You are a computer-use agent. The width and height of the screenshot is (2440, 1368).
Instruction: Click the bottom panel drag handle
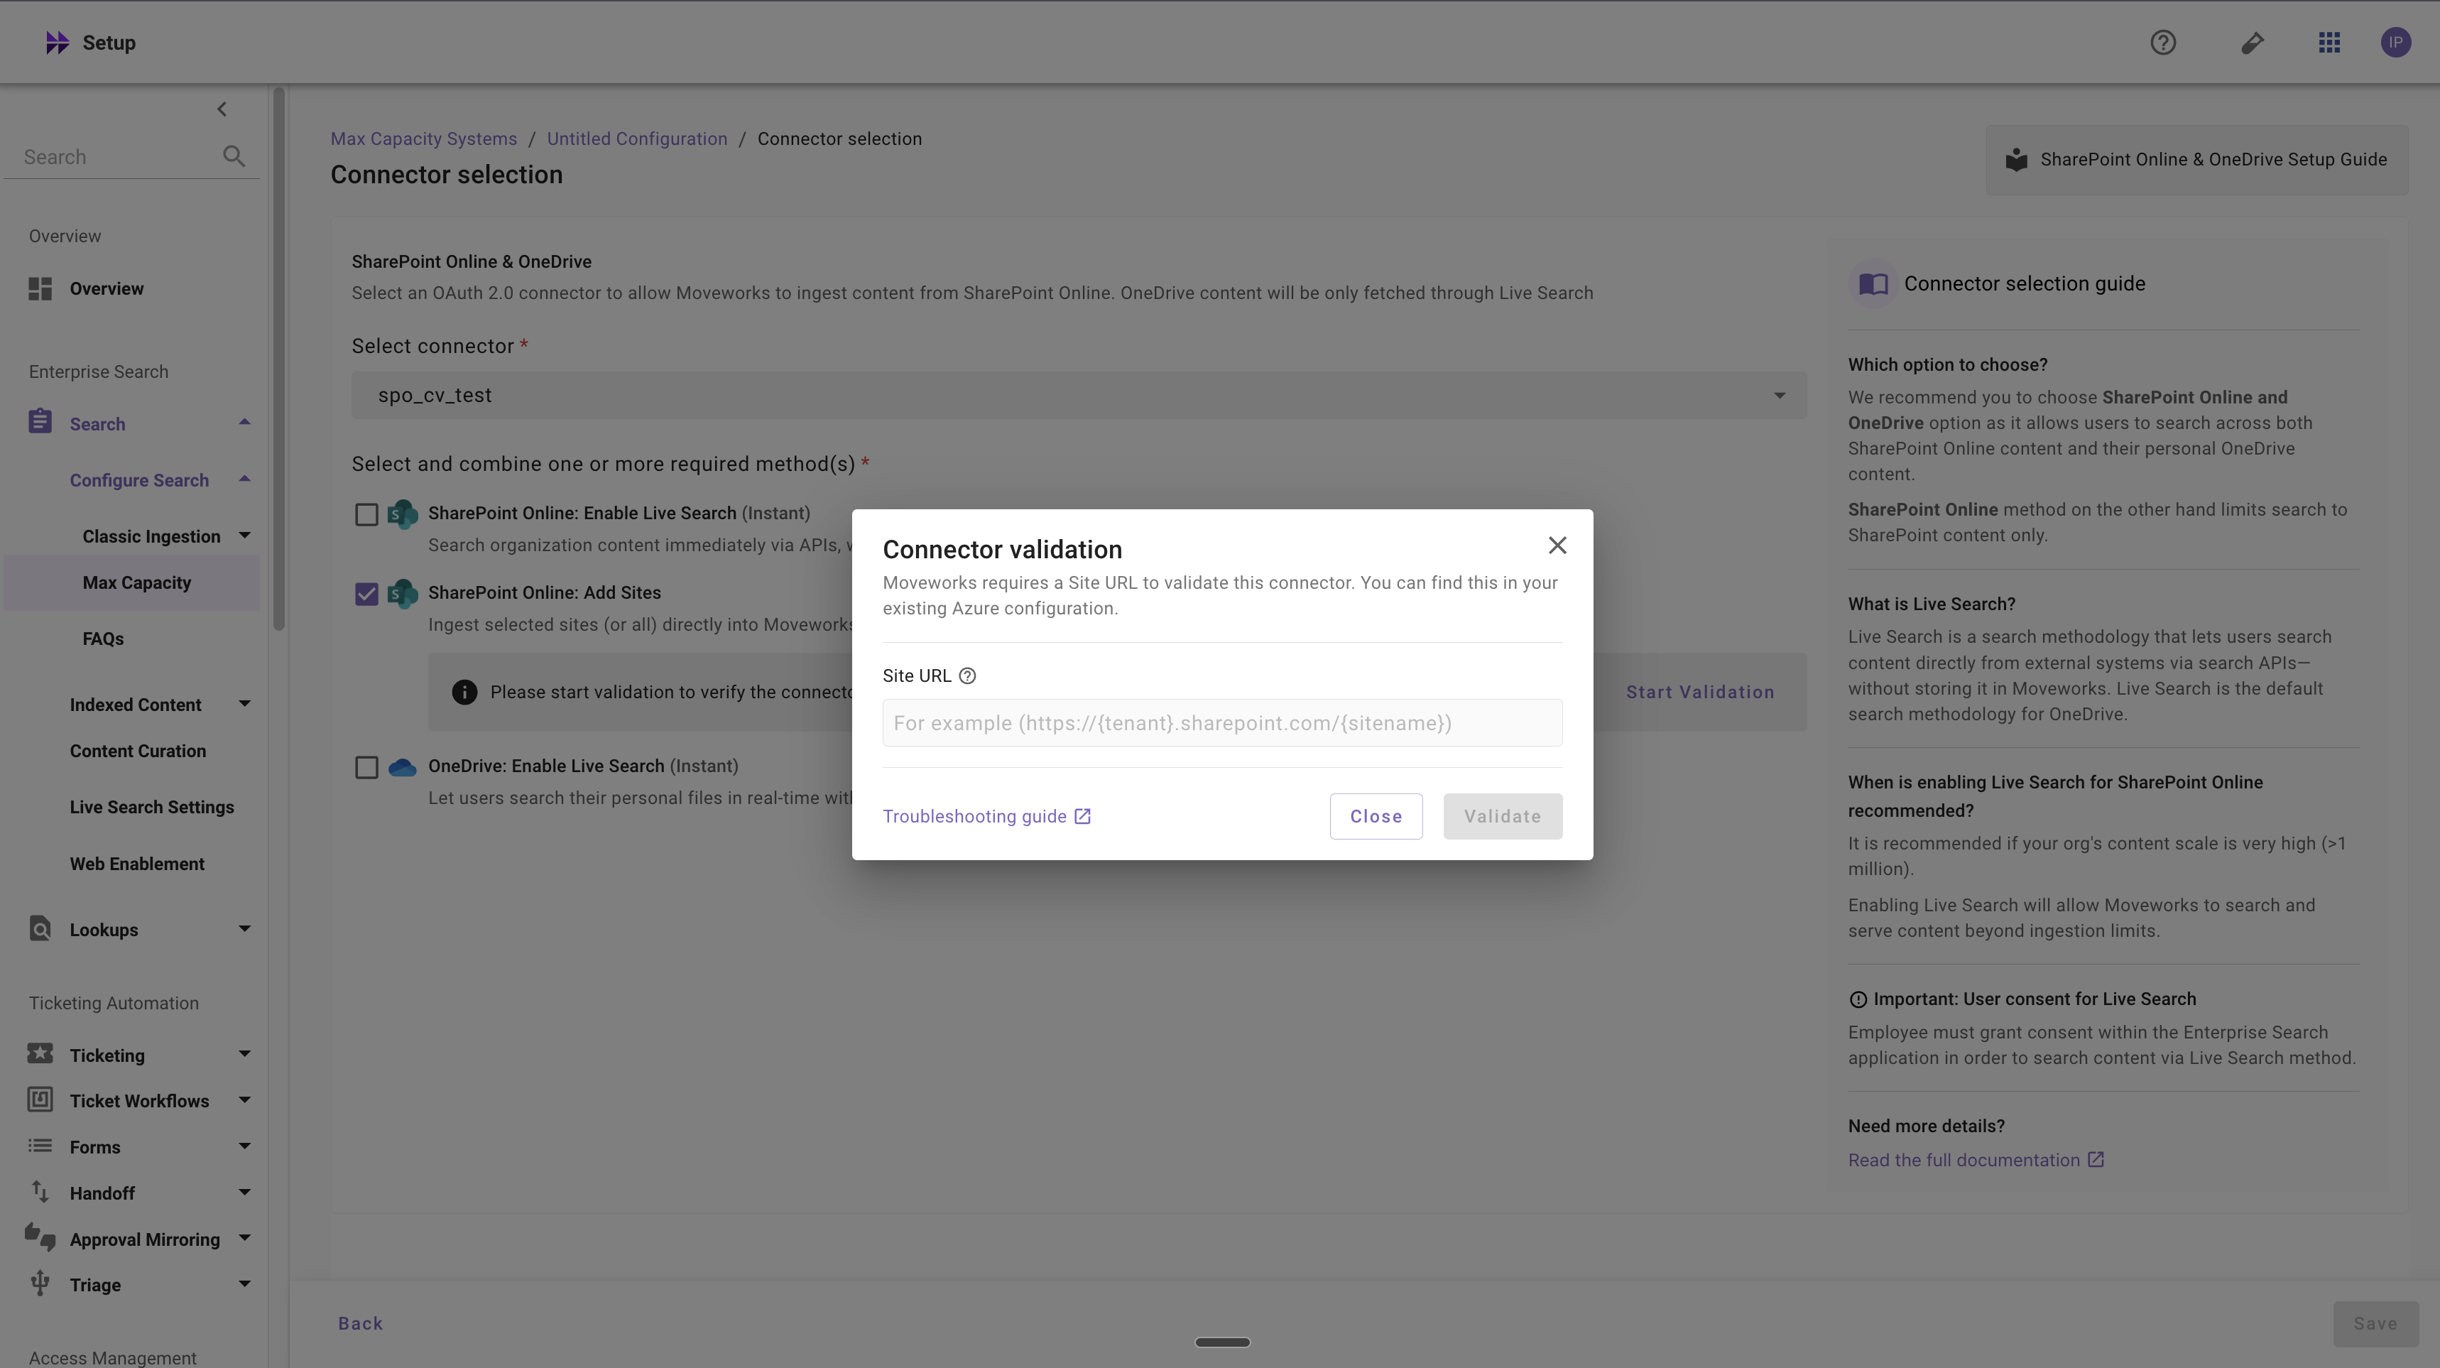[1222, 1342]
